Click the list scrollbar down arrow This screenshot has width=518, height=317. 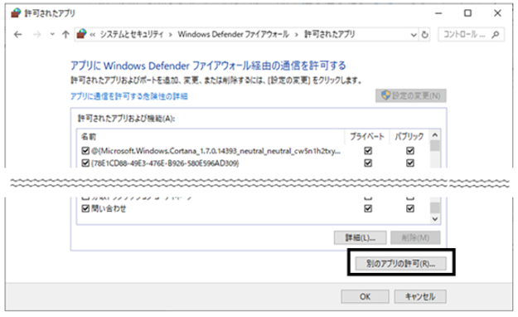tap(435, 219)
